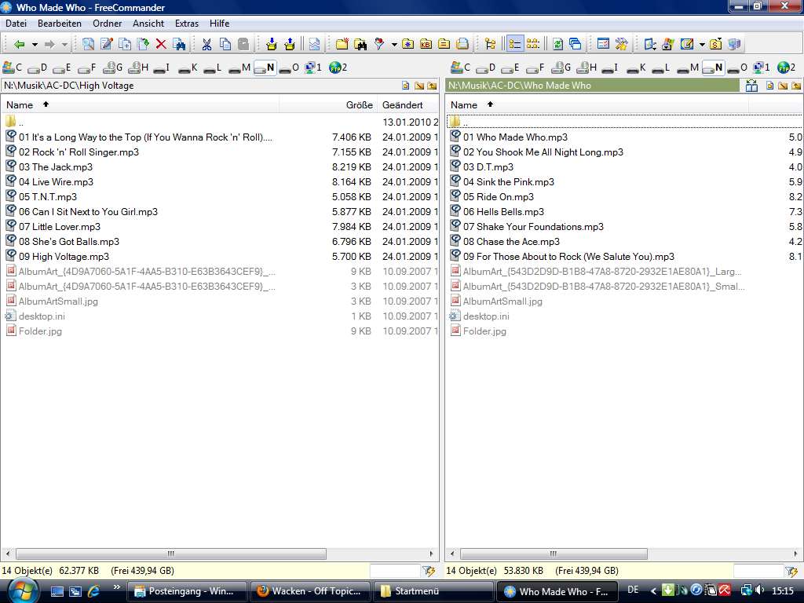
Task: Toggle the small icons view mode
Action: [533, 44]
